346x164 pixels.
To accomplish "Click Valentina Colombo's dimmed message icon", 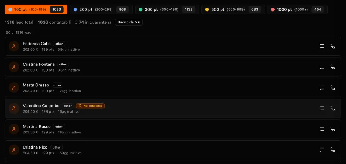I will click(x=322, y=108).
